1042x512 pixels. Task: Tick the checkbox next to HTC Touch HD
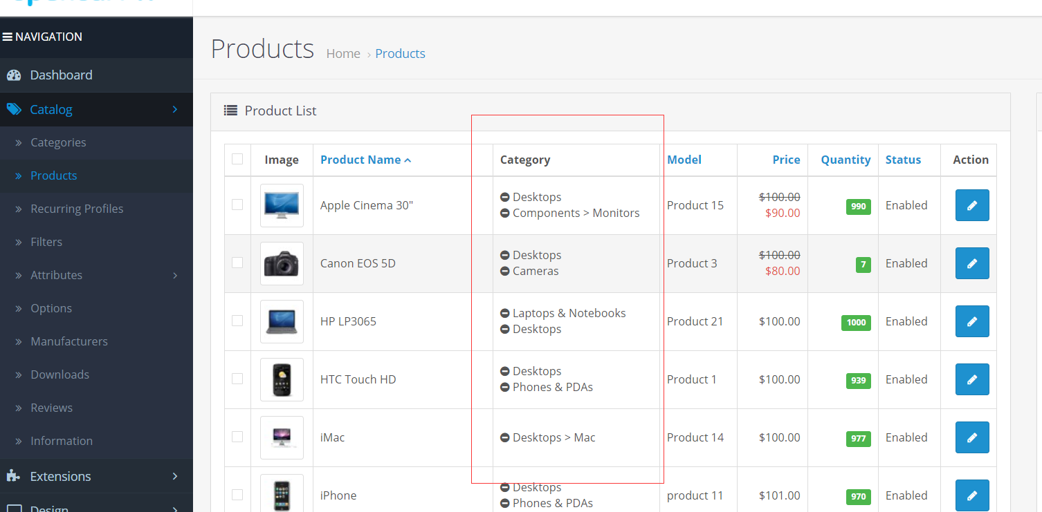coord(237,379)
